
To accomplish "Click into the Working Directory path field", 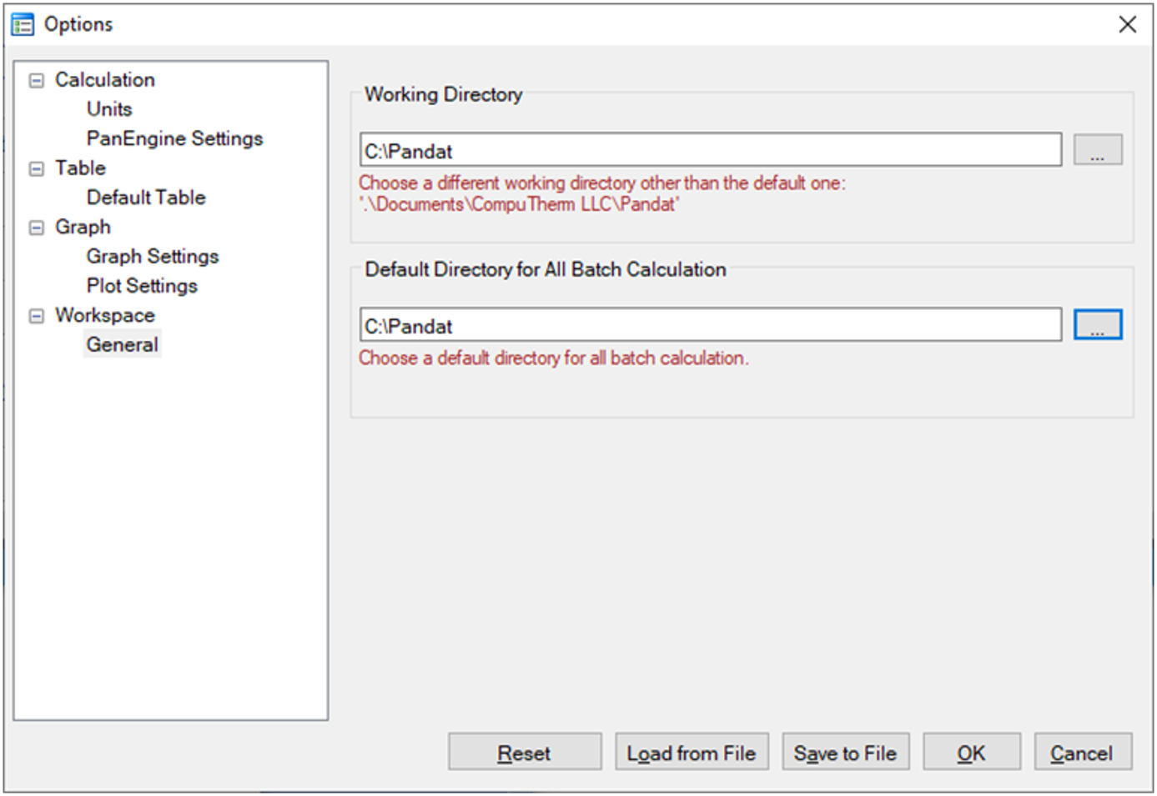I will (710, 151).
